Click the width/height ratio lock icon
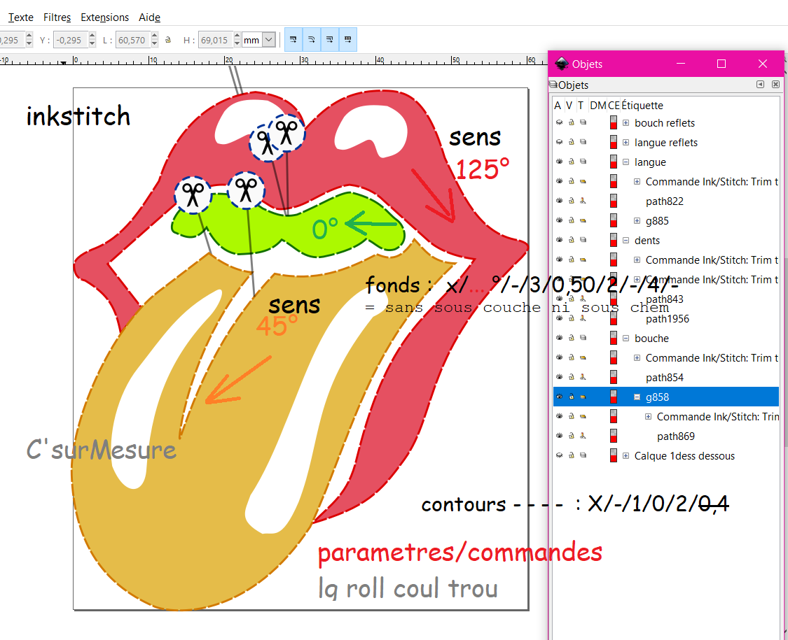Screen dimensions: 788x640 tap(168, 40)
